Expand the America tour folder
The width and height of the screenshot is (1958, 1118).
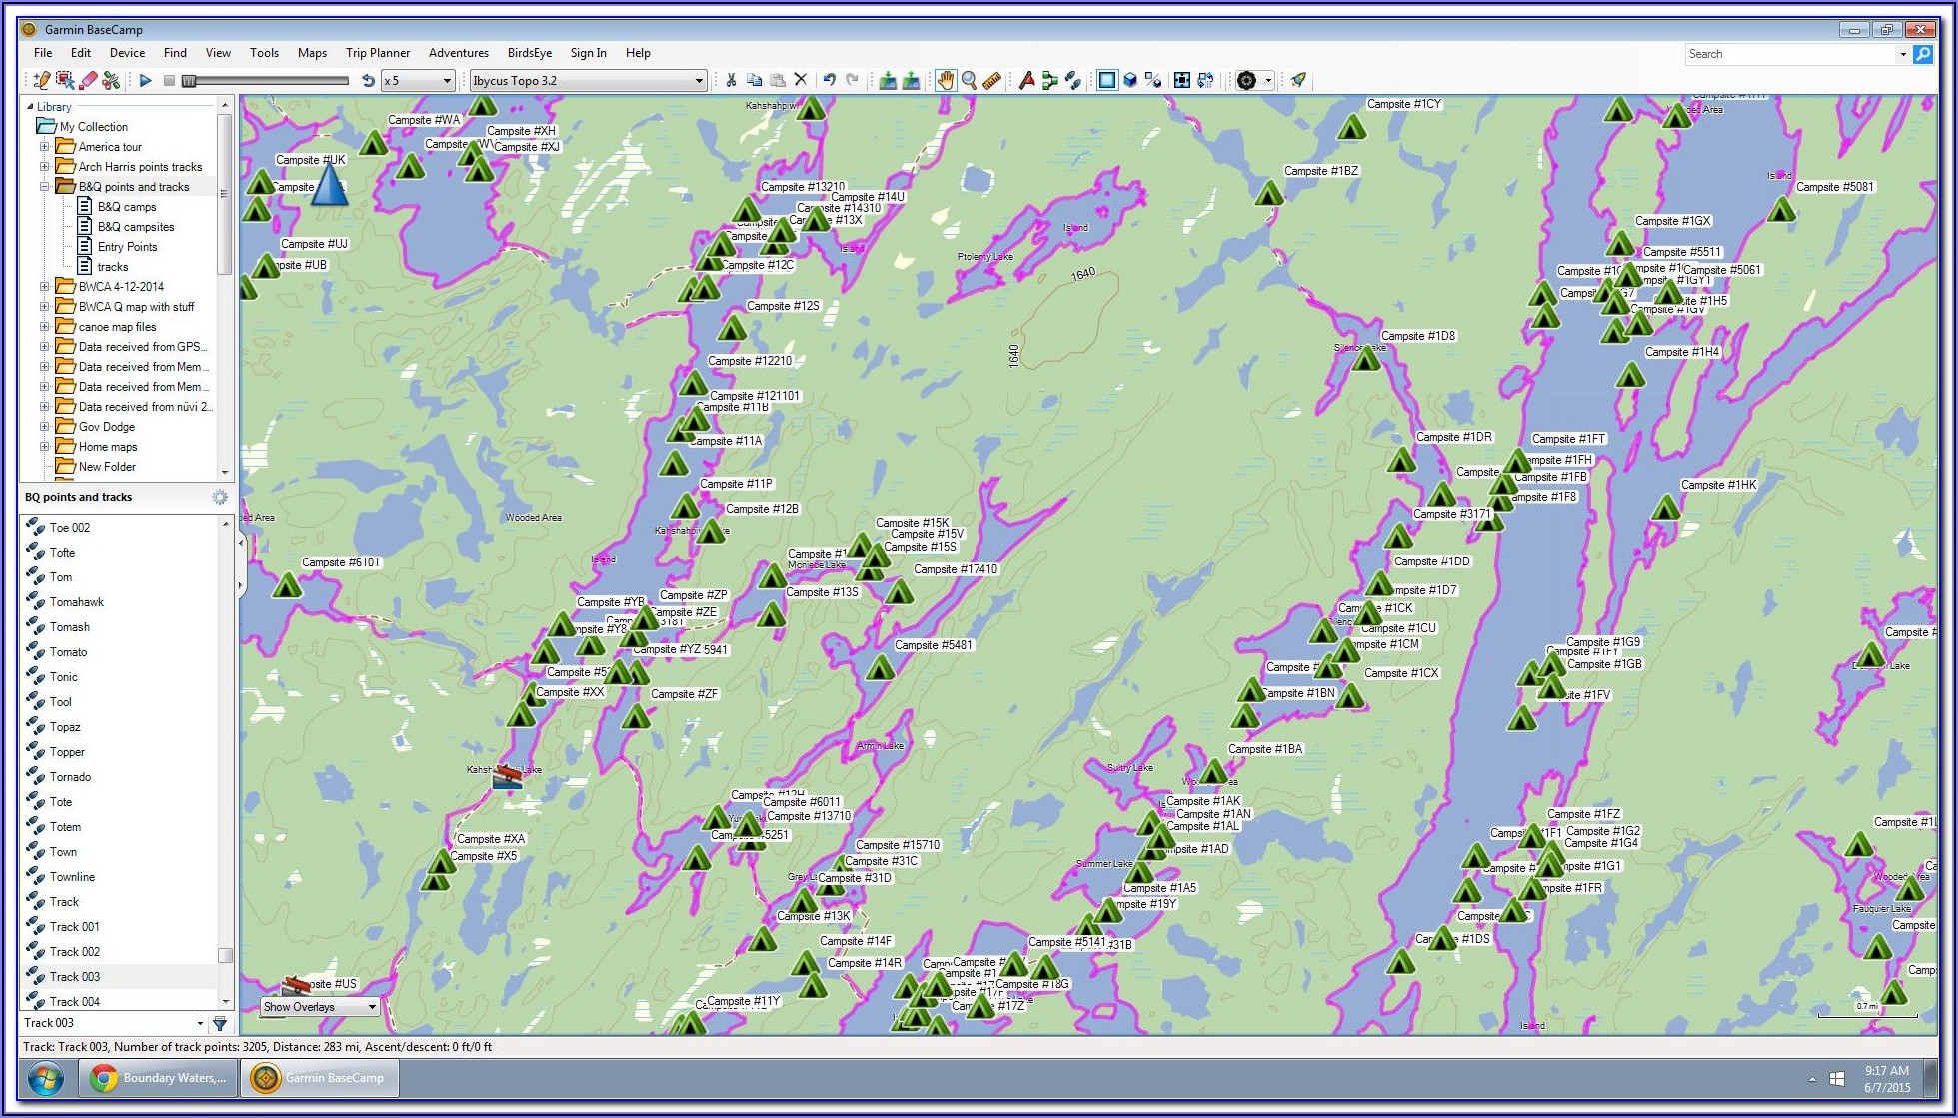[x=45, y=147]
